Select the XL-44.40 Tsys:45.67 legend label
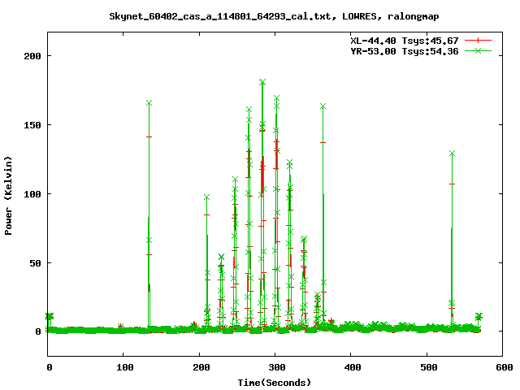This screenshot has width=520, height=390. [x=405, y=41]
